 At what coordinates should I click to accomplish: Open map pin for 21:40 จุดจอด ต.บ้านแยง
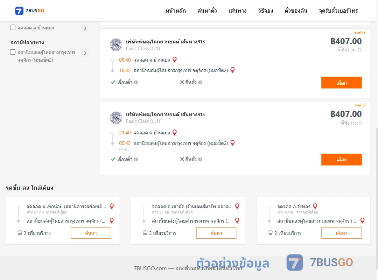click(175, 132)
